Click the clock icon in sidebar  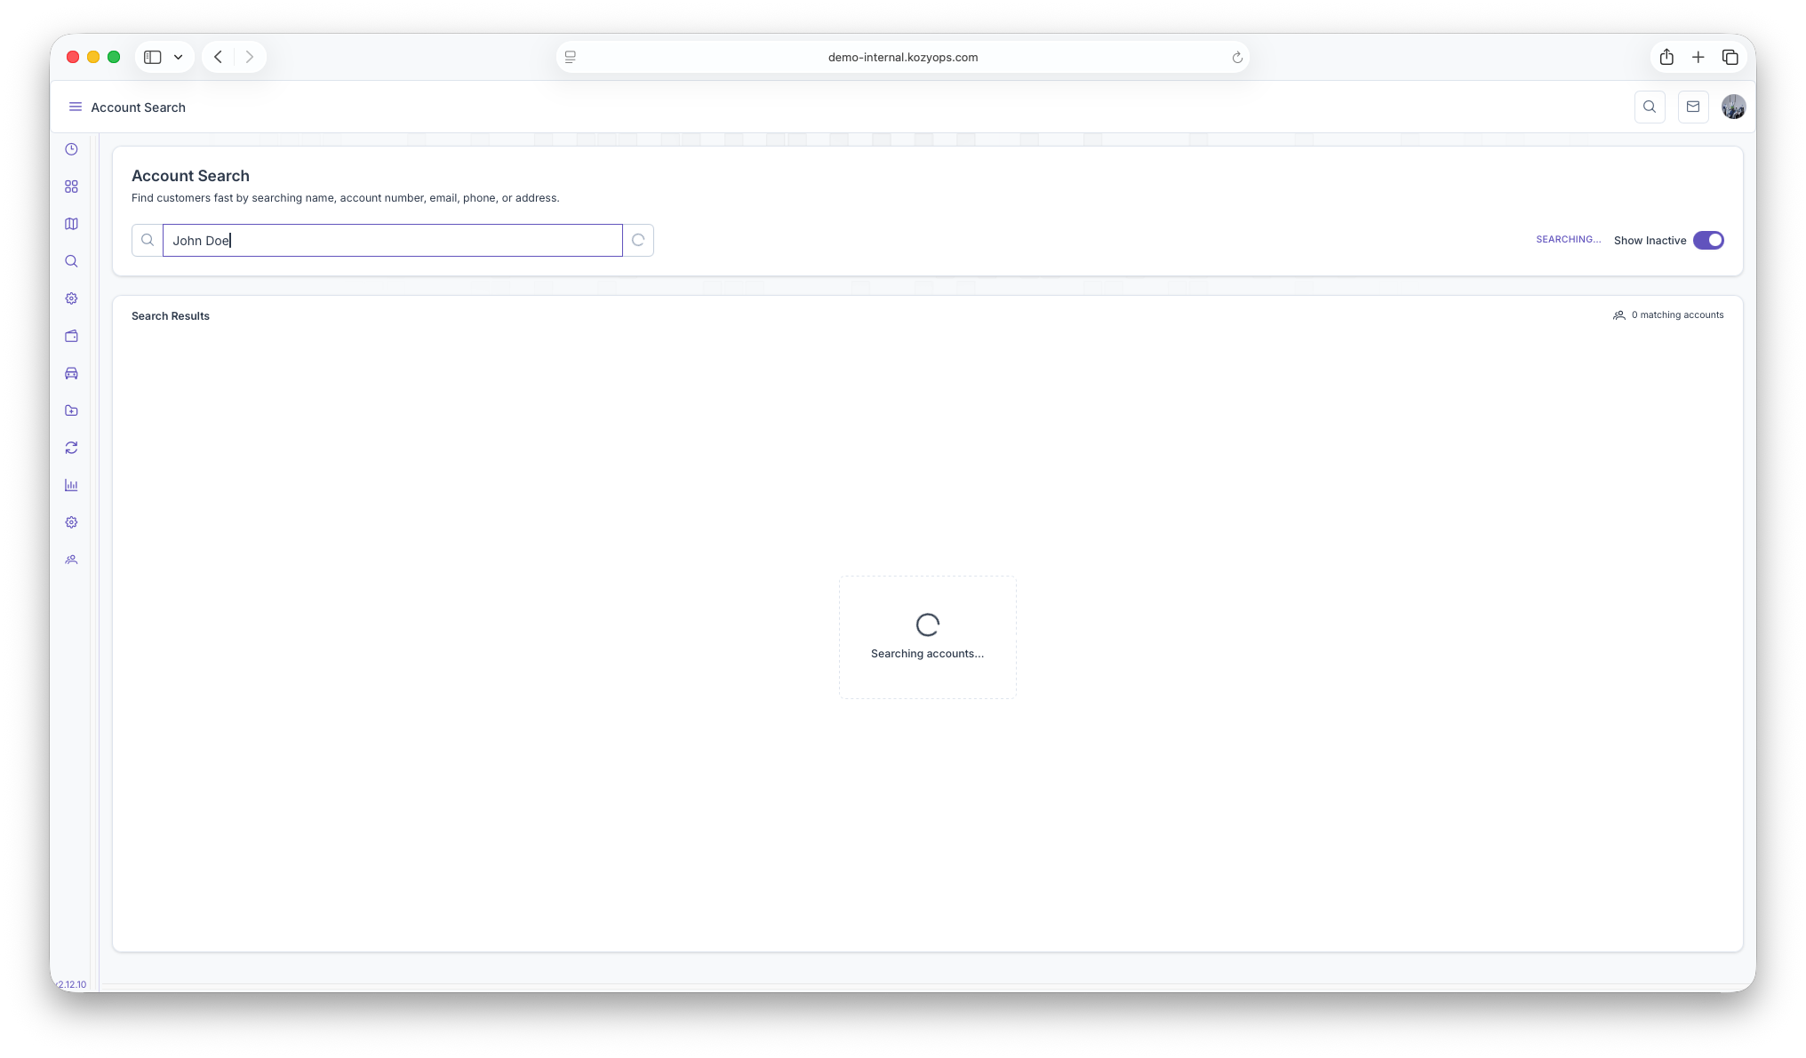coord(71,149)
